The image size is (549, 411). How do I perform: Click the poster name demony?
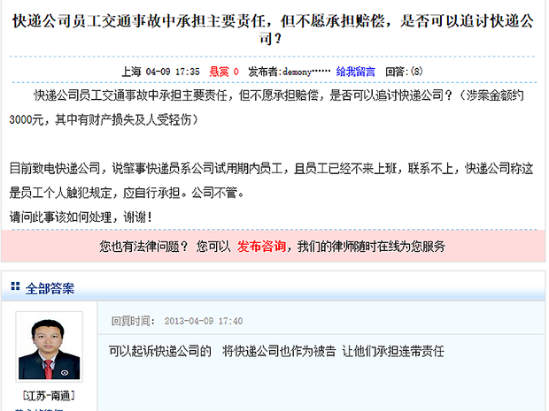[x=298, y=72]
